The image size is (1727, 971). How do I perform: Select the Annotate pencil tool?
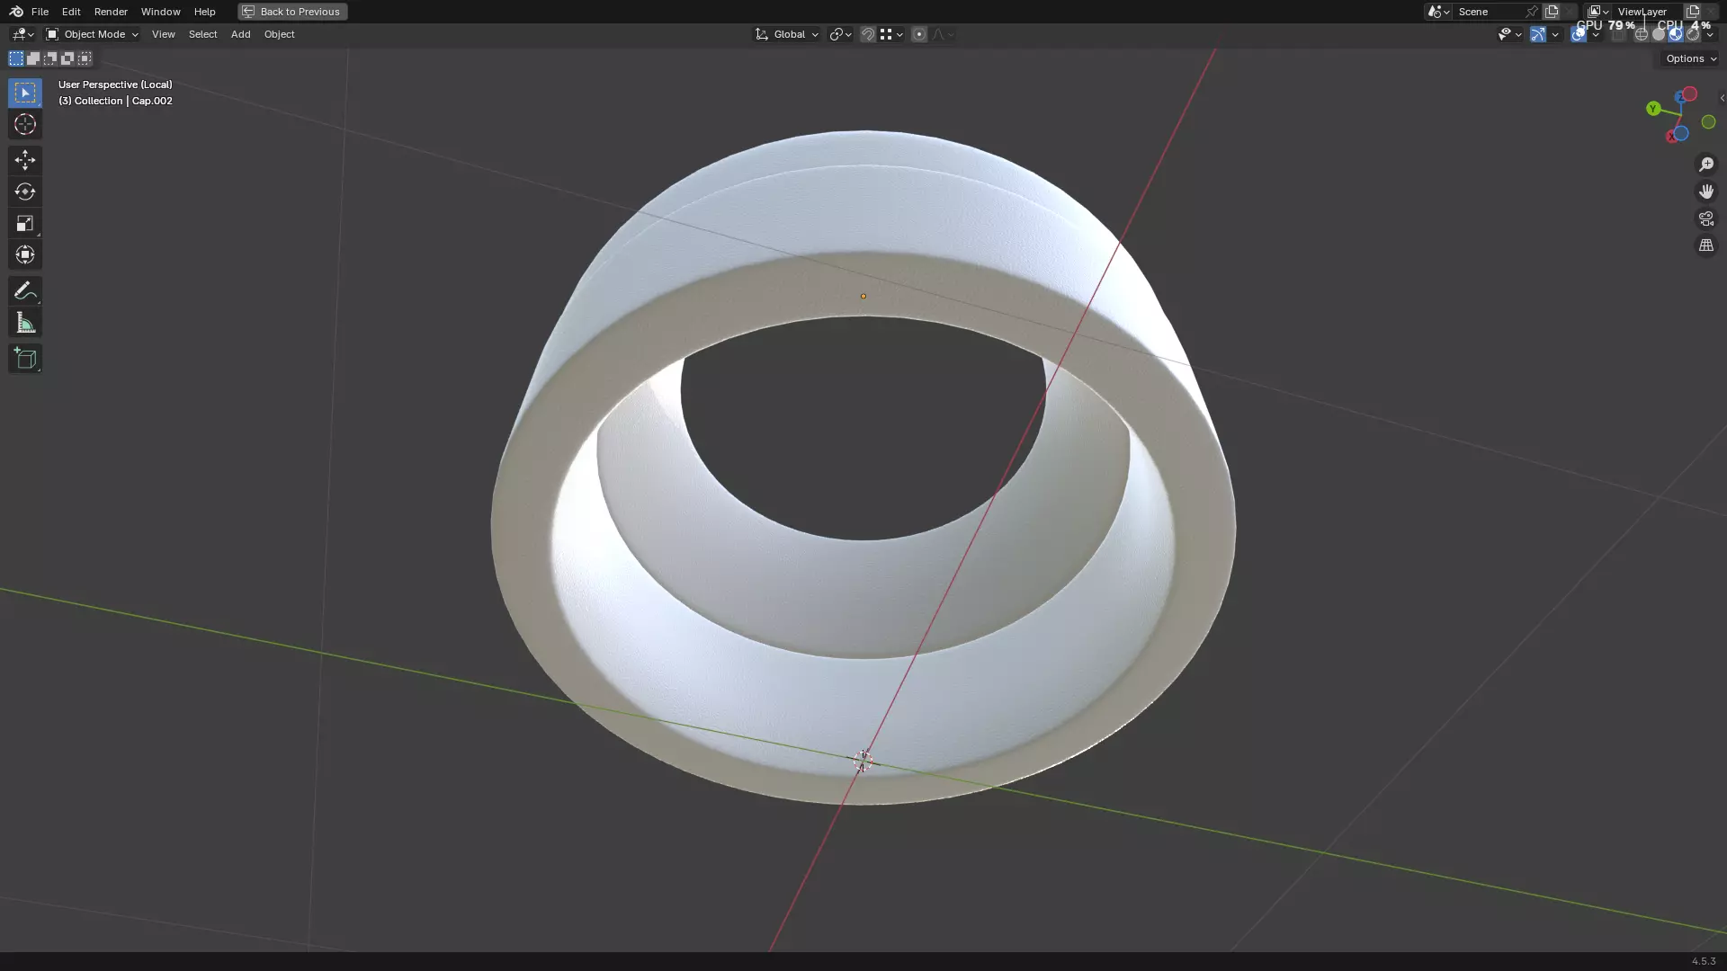[x=24, y=290]
